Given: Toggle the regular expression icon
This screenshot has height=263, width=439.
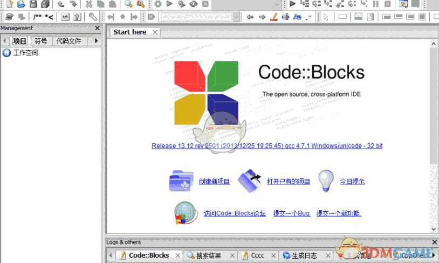Looking at the screenshot, I should coord(309,17).
